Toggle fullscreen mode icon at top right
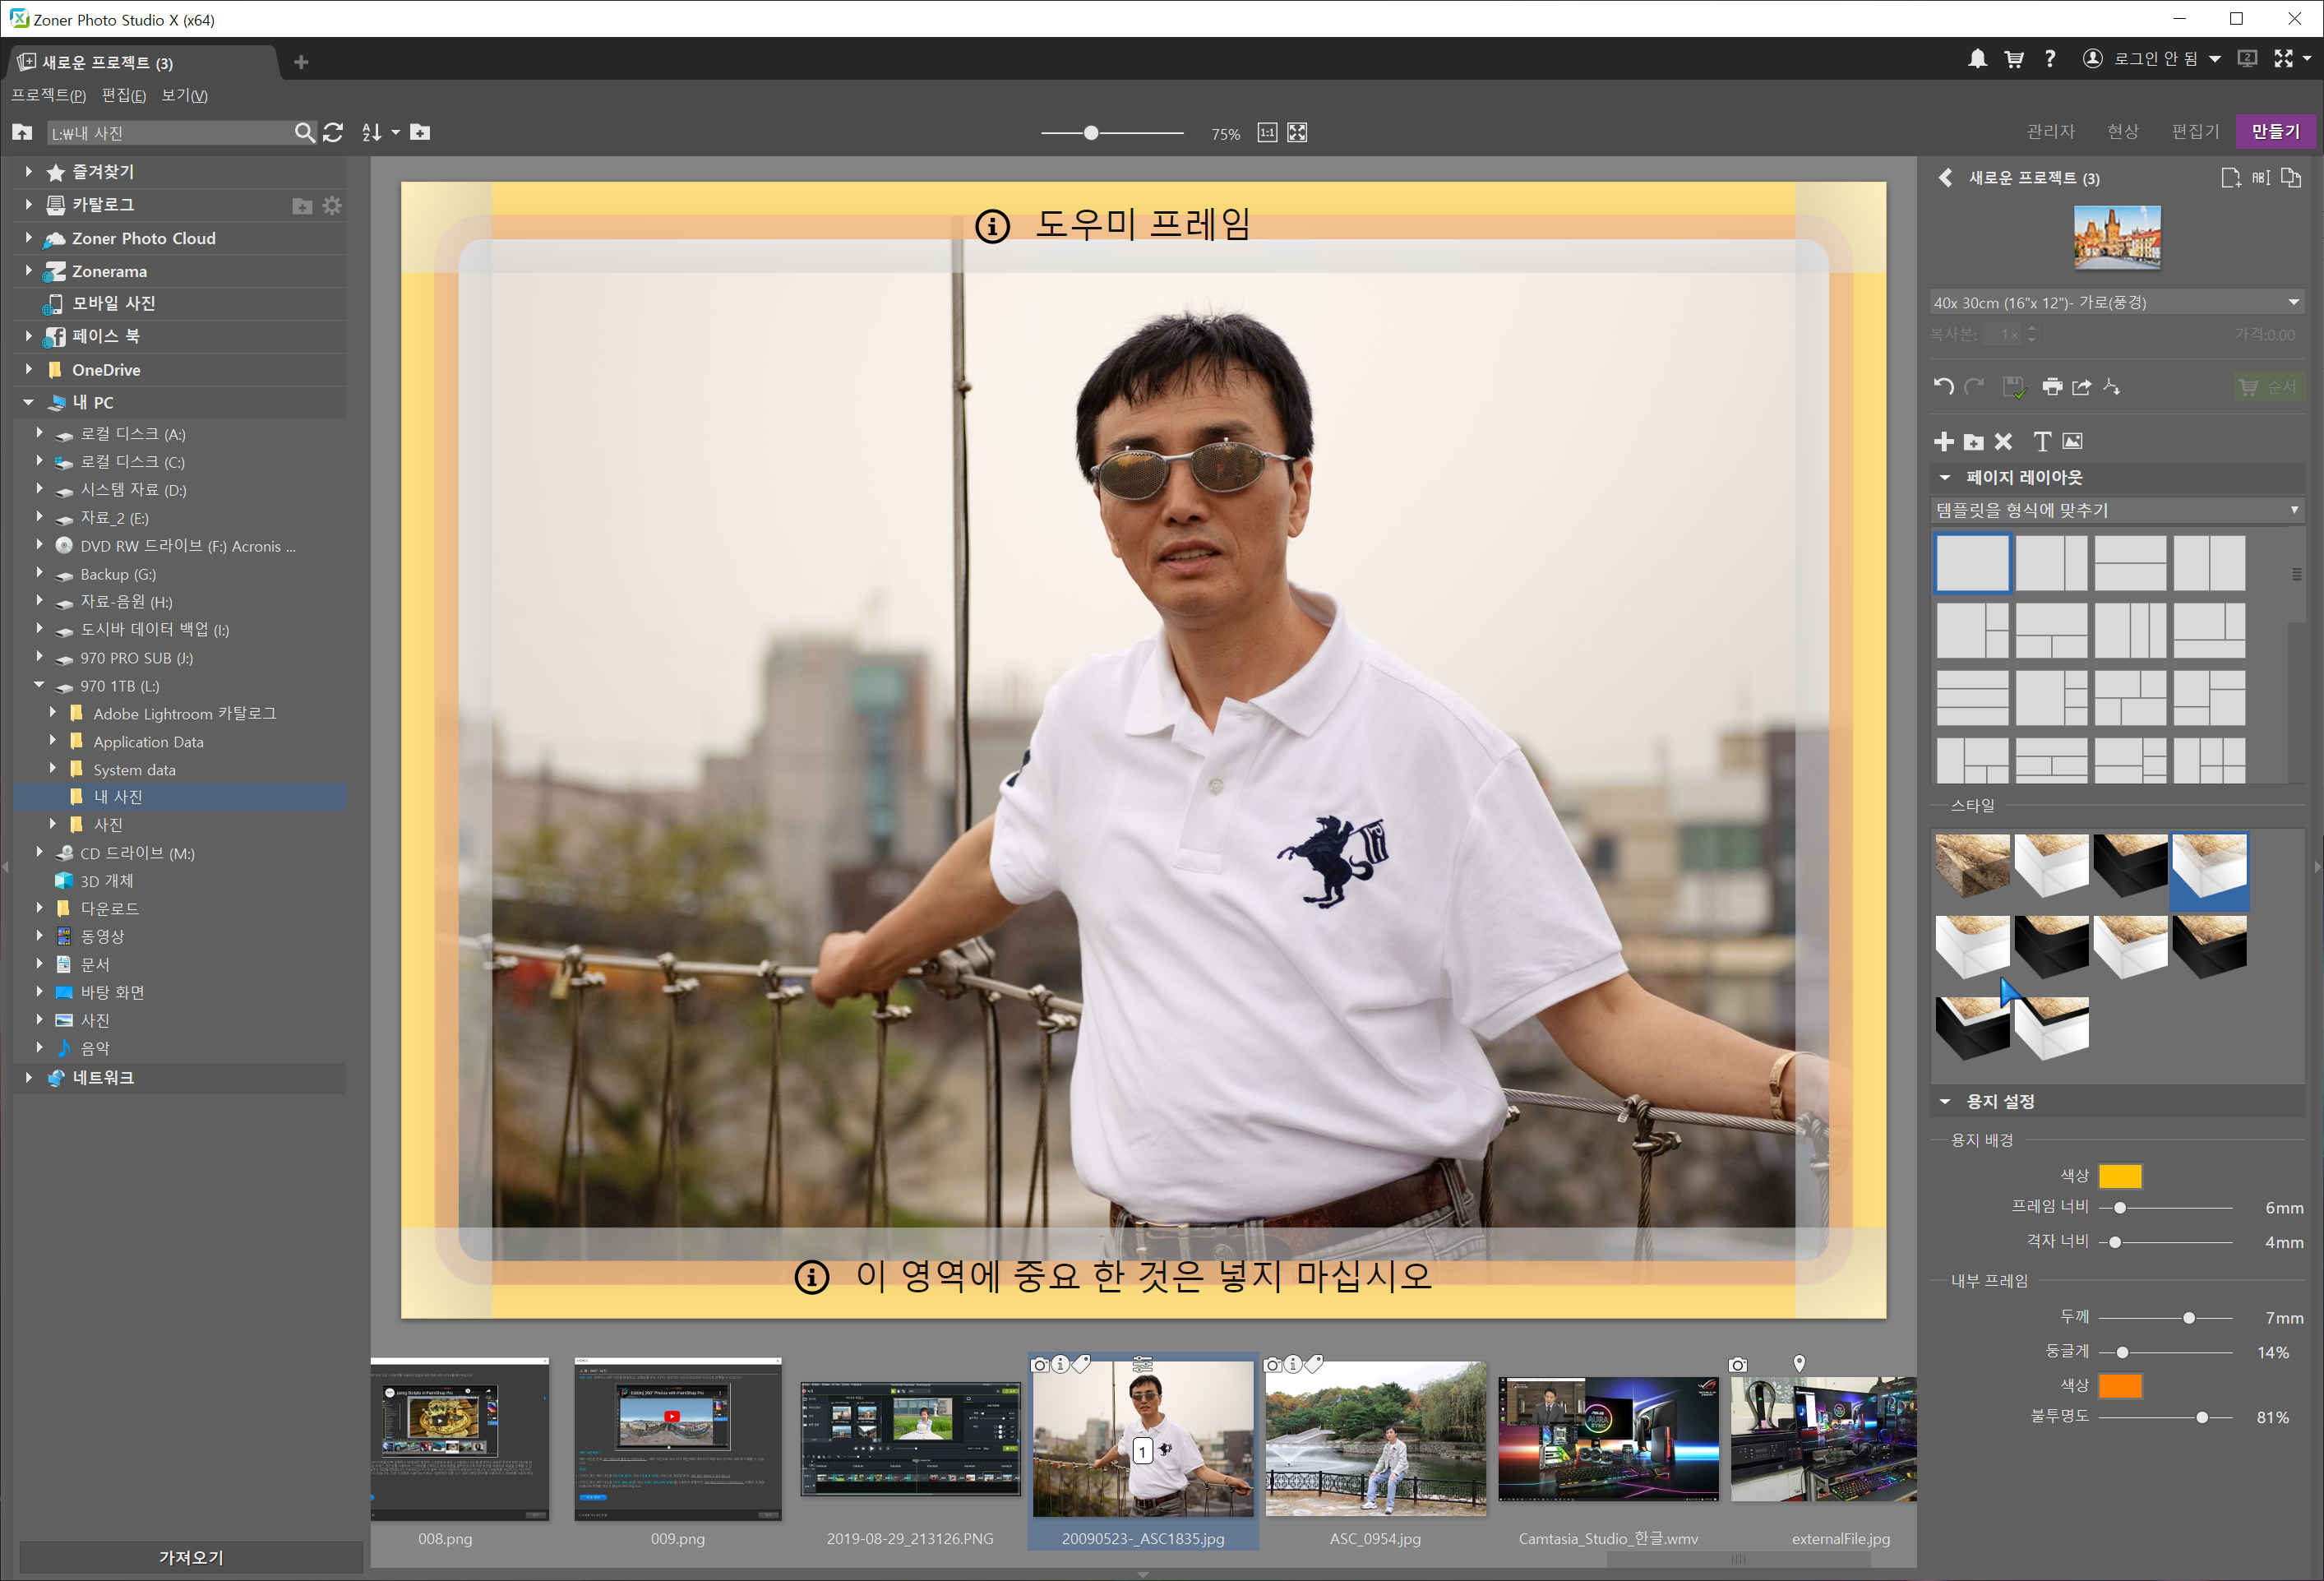This screenshot has width=2324, height=1581. [2283, 59]
